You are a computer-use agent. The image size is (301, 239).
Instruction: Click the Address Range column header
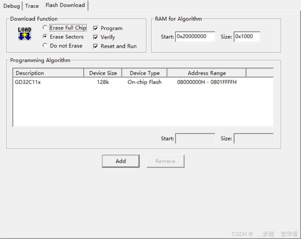207,73
